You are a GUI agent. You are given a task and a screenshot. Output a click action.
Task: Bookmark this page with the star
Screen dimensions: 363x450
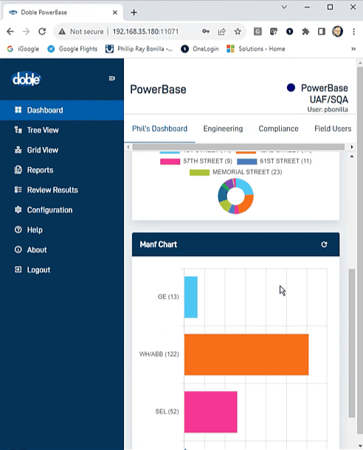238,32
